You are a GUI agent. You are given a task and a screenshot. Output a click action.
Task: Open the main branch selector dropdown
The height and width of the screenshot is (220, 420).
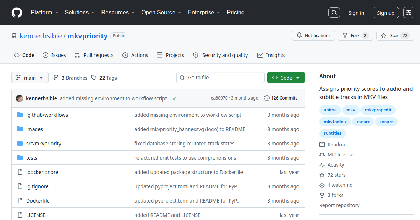click(x=30, y=78)
